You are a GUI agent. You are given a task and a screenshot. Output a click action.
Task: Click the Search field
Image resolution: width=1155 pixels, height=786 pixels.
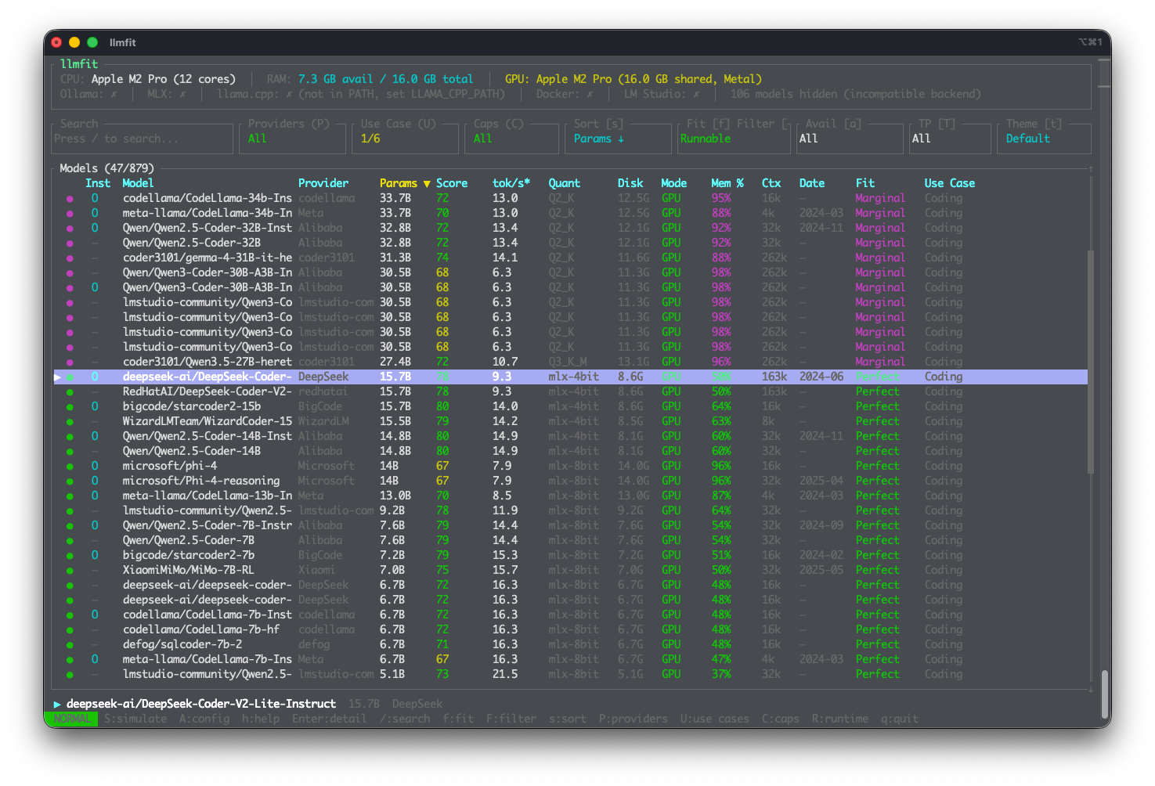143,139
